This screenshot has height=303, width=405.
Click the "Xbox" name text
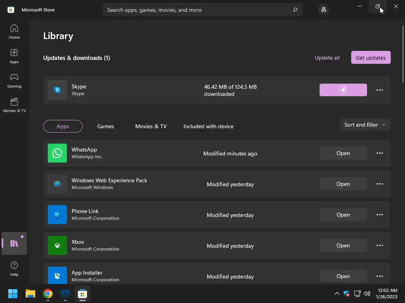tap(78, 242)
